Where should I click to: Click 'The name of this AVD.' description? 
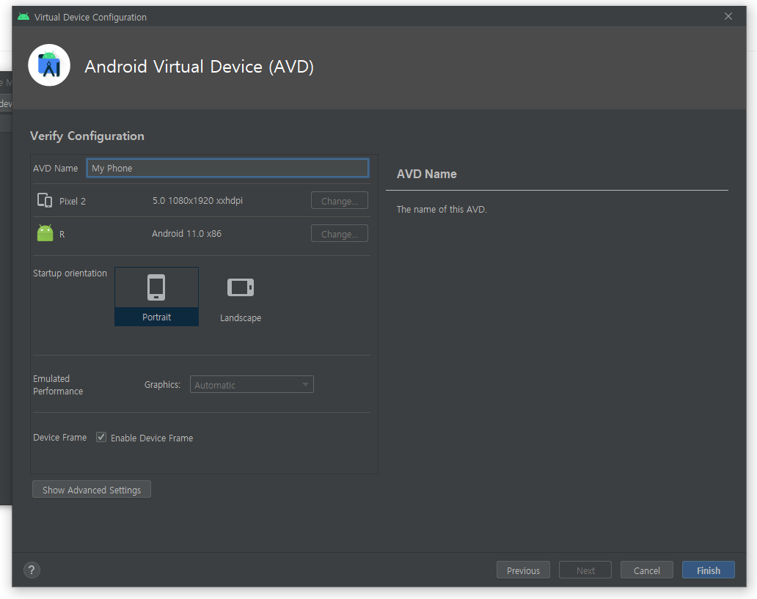[442, 210]
